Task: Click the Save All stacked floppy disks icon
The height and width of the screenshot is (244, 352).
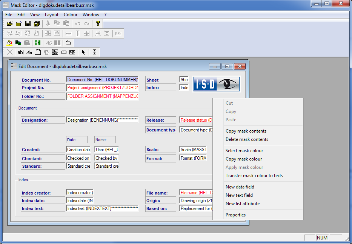Action: [x=37, y=23]
